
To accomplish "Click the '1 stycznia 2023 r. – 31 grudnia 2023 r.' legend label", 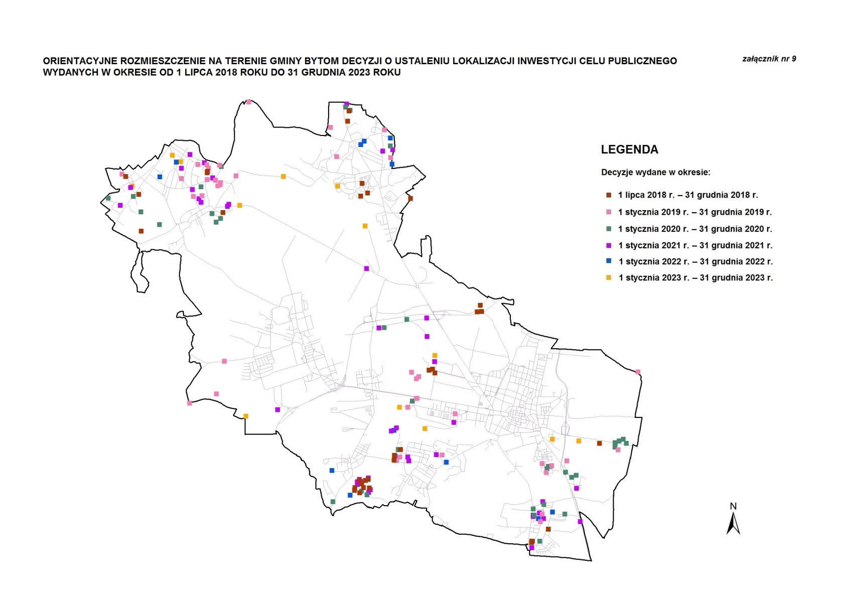I will coord(695,277).
